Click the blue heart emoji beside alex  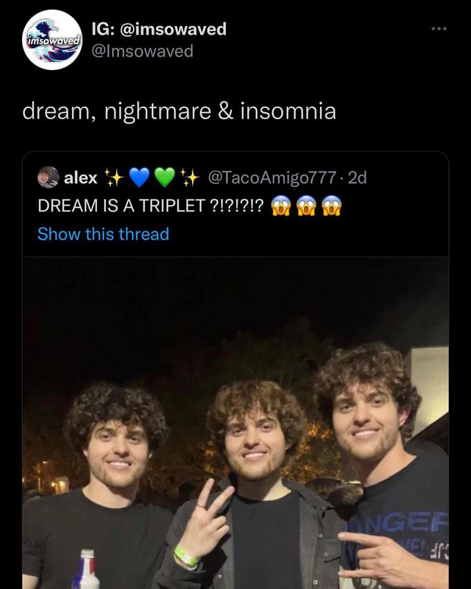pos(139,177)
